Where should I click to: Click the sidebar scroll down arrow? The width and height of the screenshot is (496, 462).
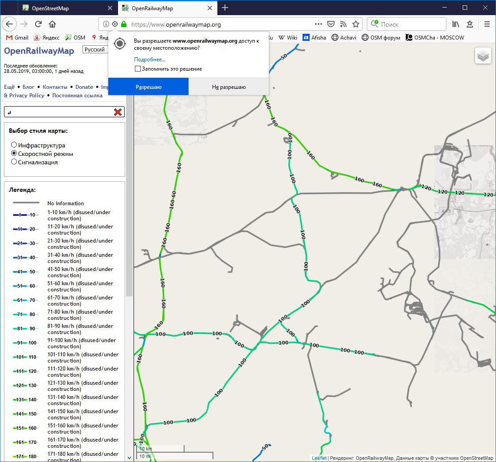(x=129, y=458)
